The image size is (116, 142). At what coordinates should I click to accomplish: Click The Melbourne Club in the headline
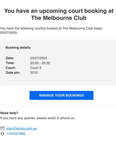(x=59, y=18)
